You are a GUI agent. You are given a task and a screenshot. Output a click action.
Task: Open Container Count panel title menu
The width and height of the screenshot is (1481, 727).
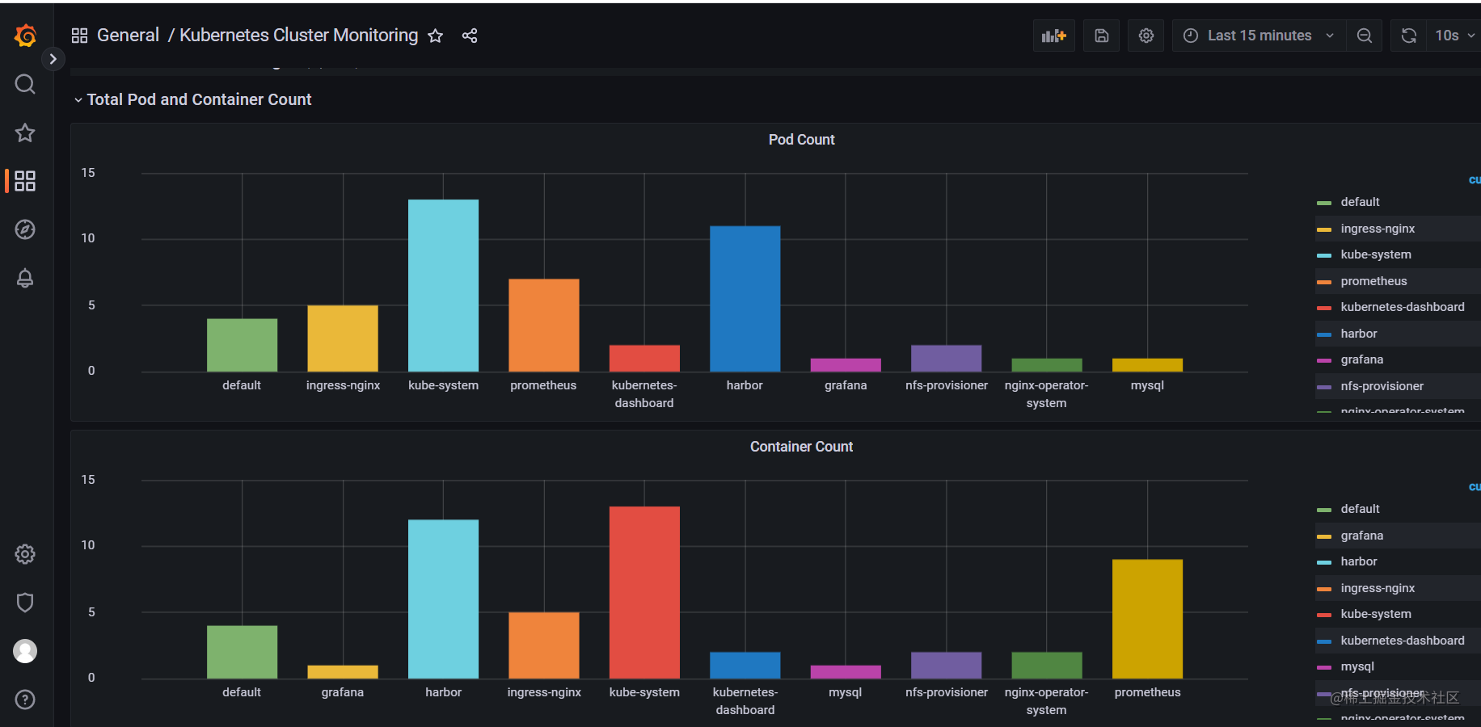coord(801,447)
